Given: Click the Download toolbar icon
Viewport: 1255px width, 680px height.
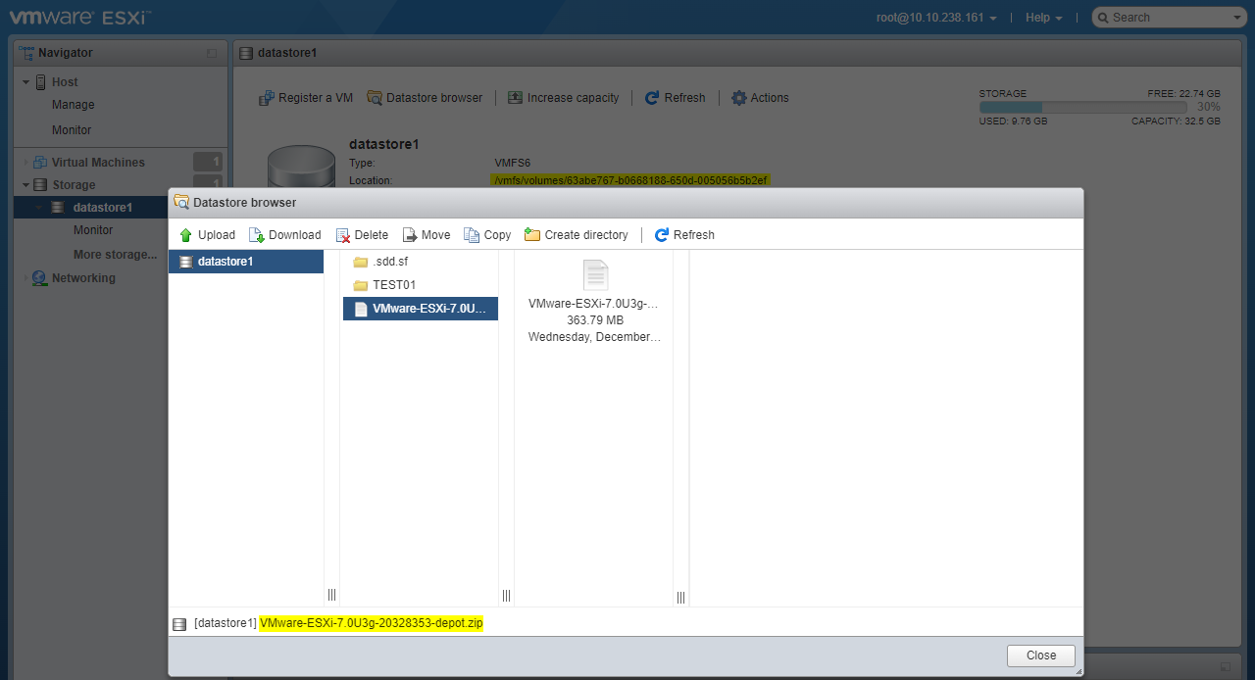Looking at the screenshot, I should pos(257,235).
